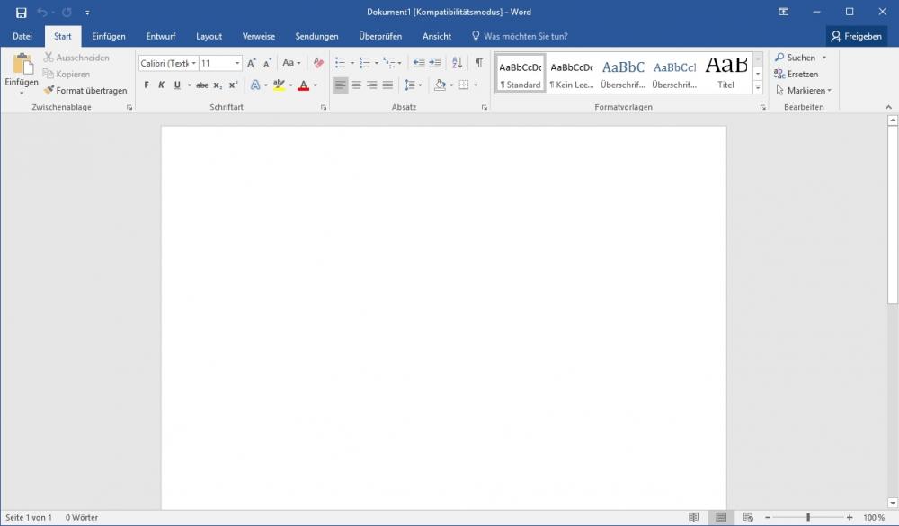Click the numbered list icon
This screenshot has width=899, height=526.
point(365,63)
